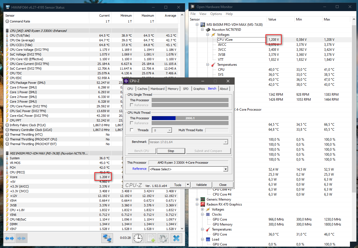Click the CPU Multi Thread progress bar showing 2806.1
Image resolution: width=358 pixels, height=248 pixels.
pyautogui.click(x=190, y=118)
